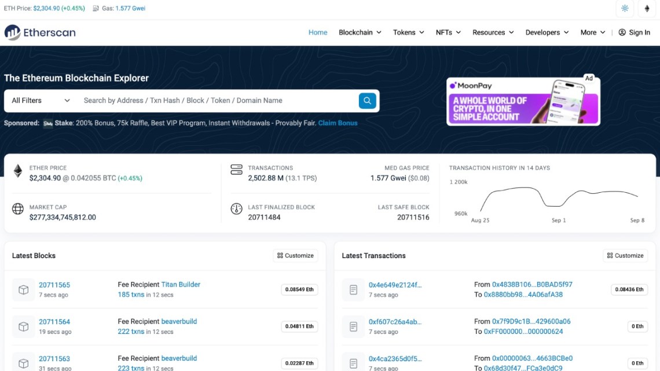Toggle the light/dark theme sun icon
Image resolution: width=660 pixels, height=371 pixels.
coord(625,9)
